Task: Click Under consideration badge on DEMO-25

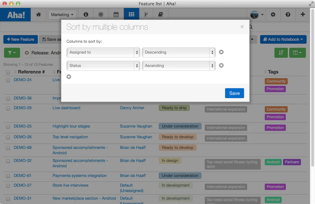Action: coord(180,126)
